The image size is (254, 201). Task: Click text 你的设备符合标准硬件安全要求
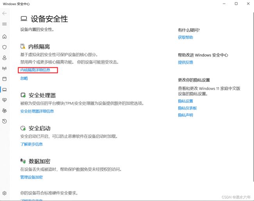pyautogui.click(x=49, y=193)
